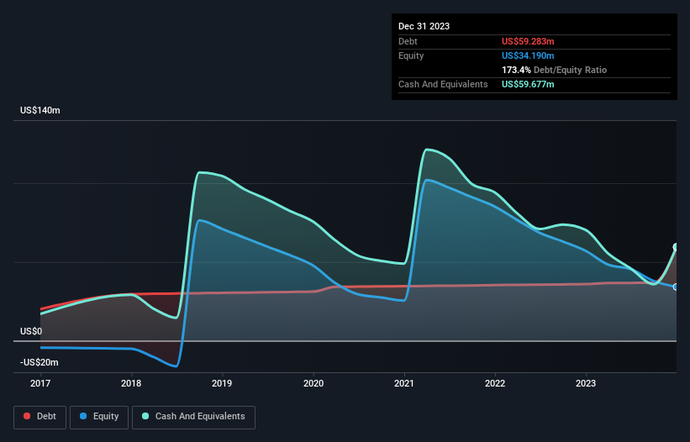
Task: Toggle the Debt series legend button
Action: coord(40,417)
